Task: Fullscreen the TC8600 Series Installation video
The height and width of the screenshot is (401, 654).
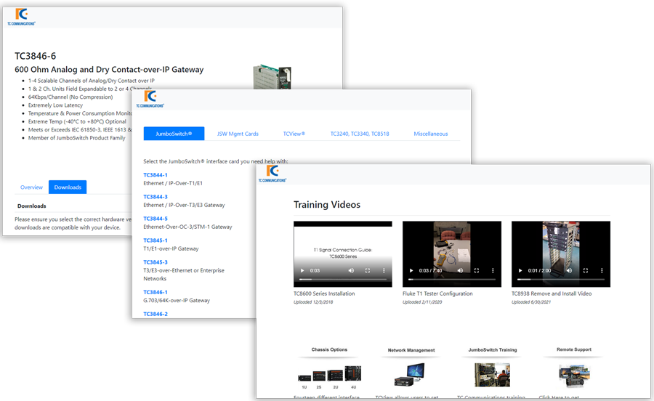Action: coord(368,270)
